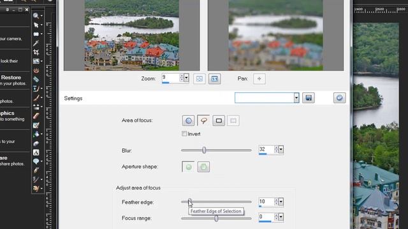Click the Save Preset disk icon

[x=309, y=98]
